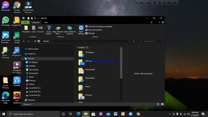
Task: Select OneDrive in navigation pane
Action: click(x=32, y=54)
